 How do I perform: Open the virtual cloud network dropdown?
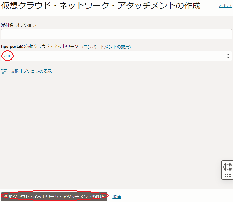point(116,56)
